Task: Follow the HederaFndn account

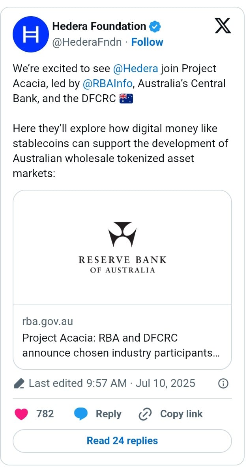Action: (147, 42)
